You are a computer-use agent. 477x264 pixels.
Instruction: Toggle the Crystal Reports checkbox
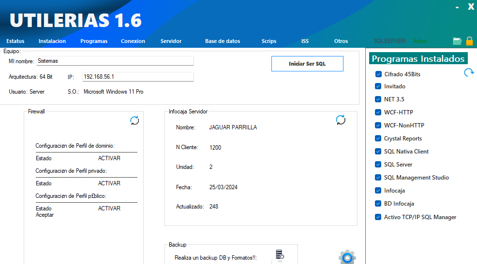378,139
